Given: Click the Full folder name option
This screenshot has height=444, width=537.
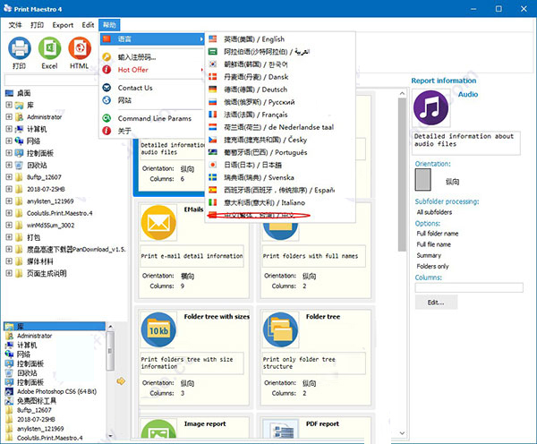Looking at the screenshot, I should [x=438, y=234].
